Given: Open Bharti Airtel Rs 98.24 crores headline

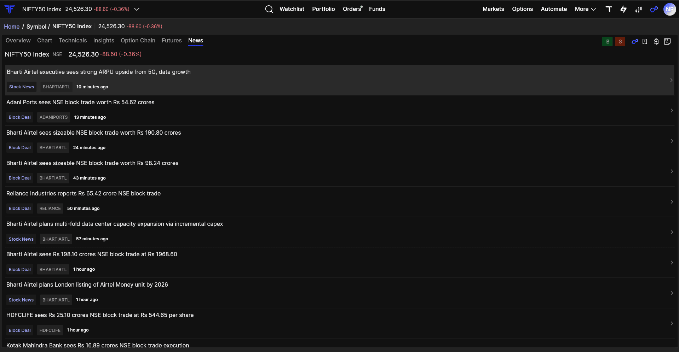Looking at the screenshot, I should click(92, 163).
